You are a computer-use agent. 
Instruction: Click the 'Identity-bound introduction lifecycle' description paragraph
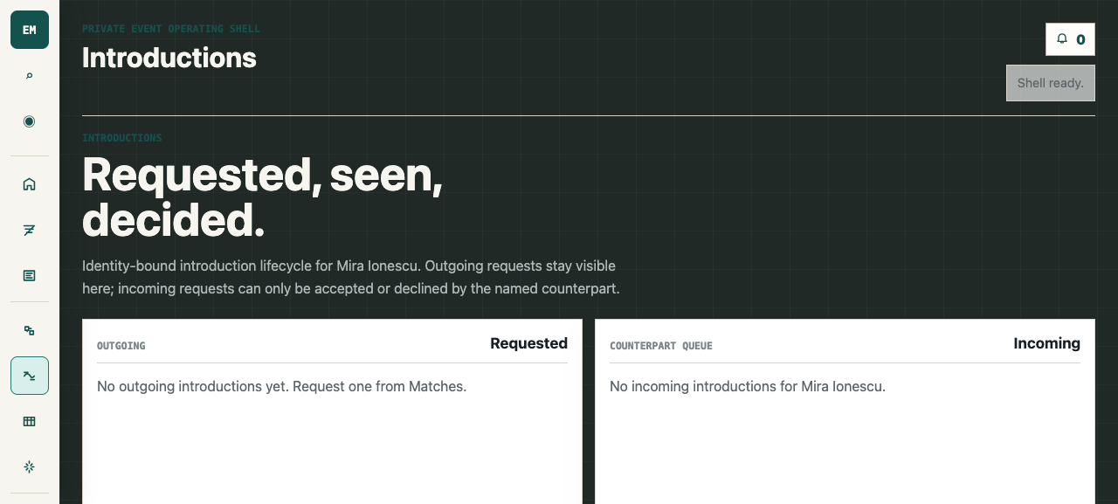[x=351, y=277]
